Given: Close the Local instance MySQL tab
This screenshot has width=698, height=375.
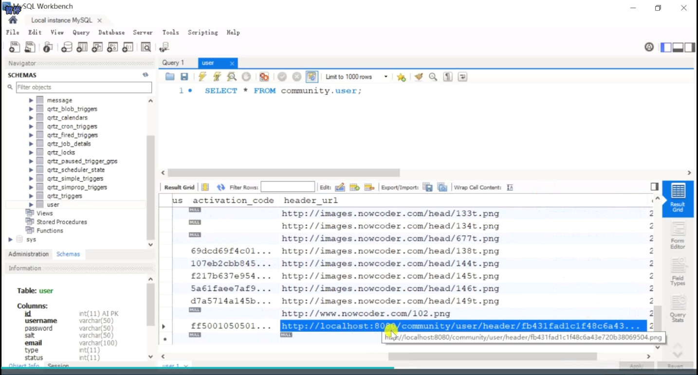Looking at the screenshot, I should tap(99, 20).
